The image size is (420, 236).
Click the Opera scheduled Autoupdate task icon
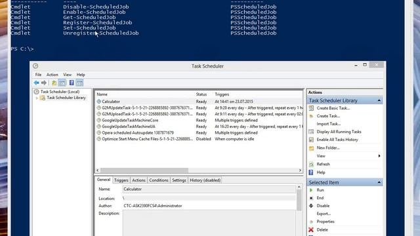coord(99,132)
